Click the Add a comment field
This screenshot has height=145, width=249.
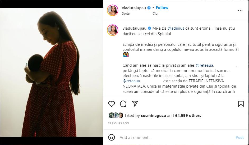176,137
